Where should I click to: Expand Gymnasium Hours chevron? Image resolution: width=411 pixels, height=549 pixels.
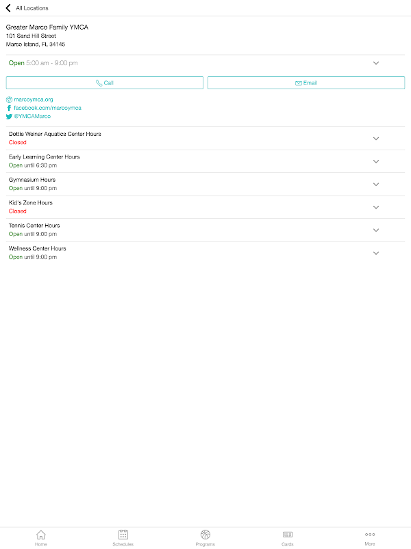(x=376, y=185)
